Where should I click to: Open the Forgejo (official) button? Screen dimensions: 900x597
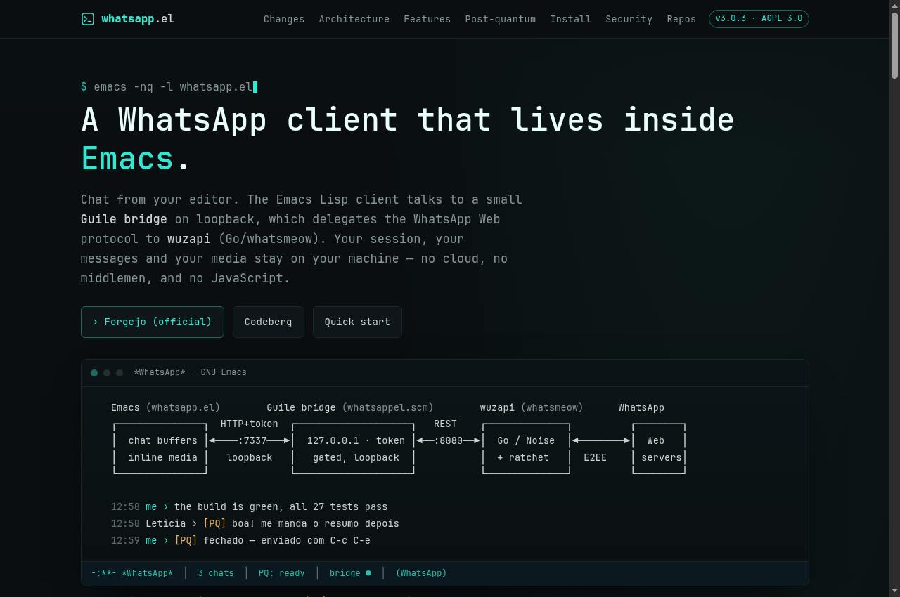click(153, 322)
